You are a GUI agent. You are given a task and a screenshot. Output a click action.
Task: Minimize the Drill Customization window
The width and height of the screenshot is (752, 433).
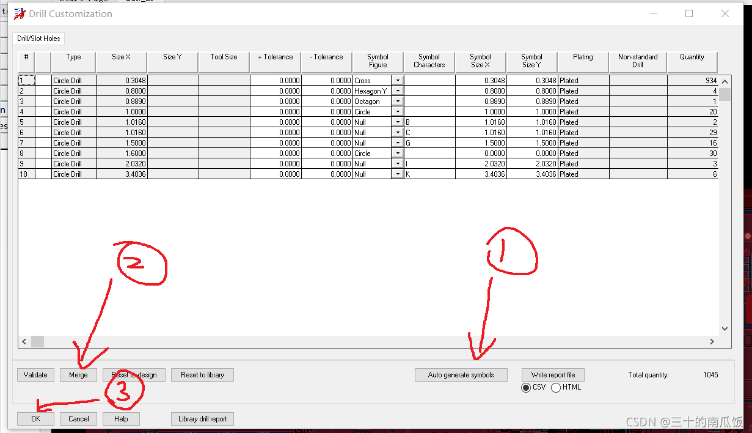[x=654, y=13]
